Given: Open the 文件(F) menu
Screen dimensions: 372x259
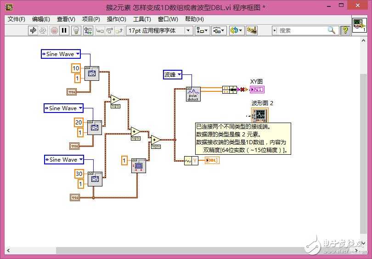Looking at the screenshot, I should click(x=17, y=19).
